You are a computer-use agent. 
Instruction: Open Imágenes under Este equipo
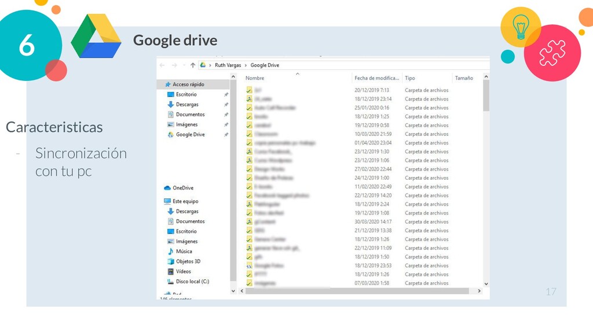click(186, 241)
